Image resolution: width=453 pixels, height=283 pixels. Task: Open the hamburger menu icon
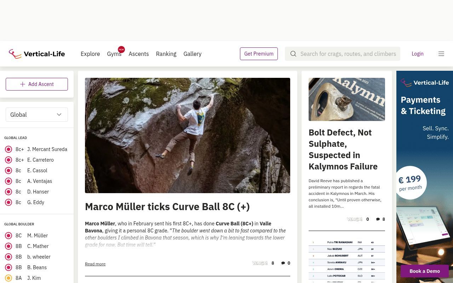[441, 54]
